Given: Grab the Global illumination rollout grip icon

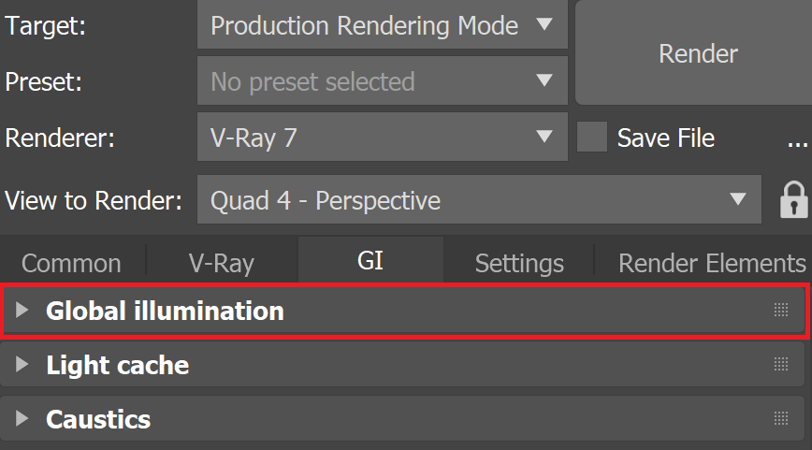Looking at the screenshot, I should tap(781, 310).
